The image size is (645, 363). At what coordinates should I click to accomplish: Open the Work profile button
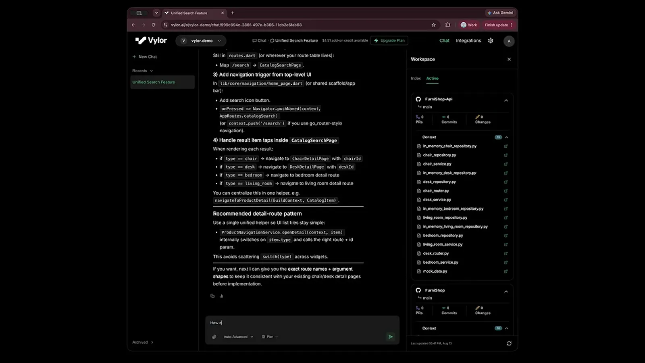tap(469, 25)
